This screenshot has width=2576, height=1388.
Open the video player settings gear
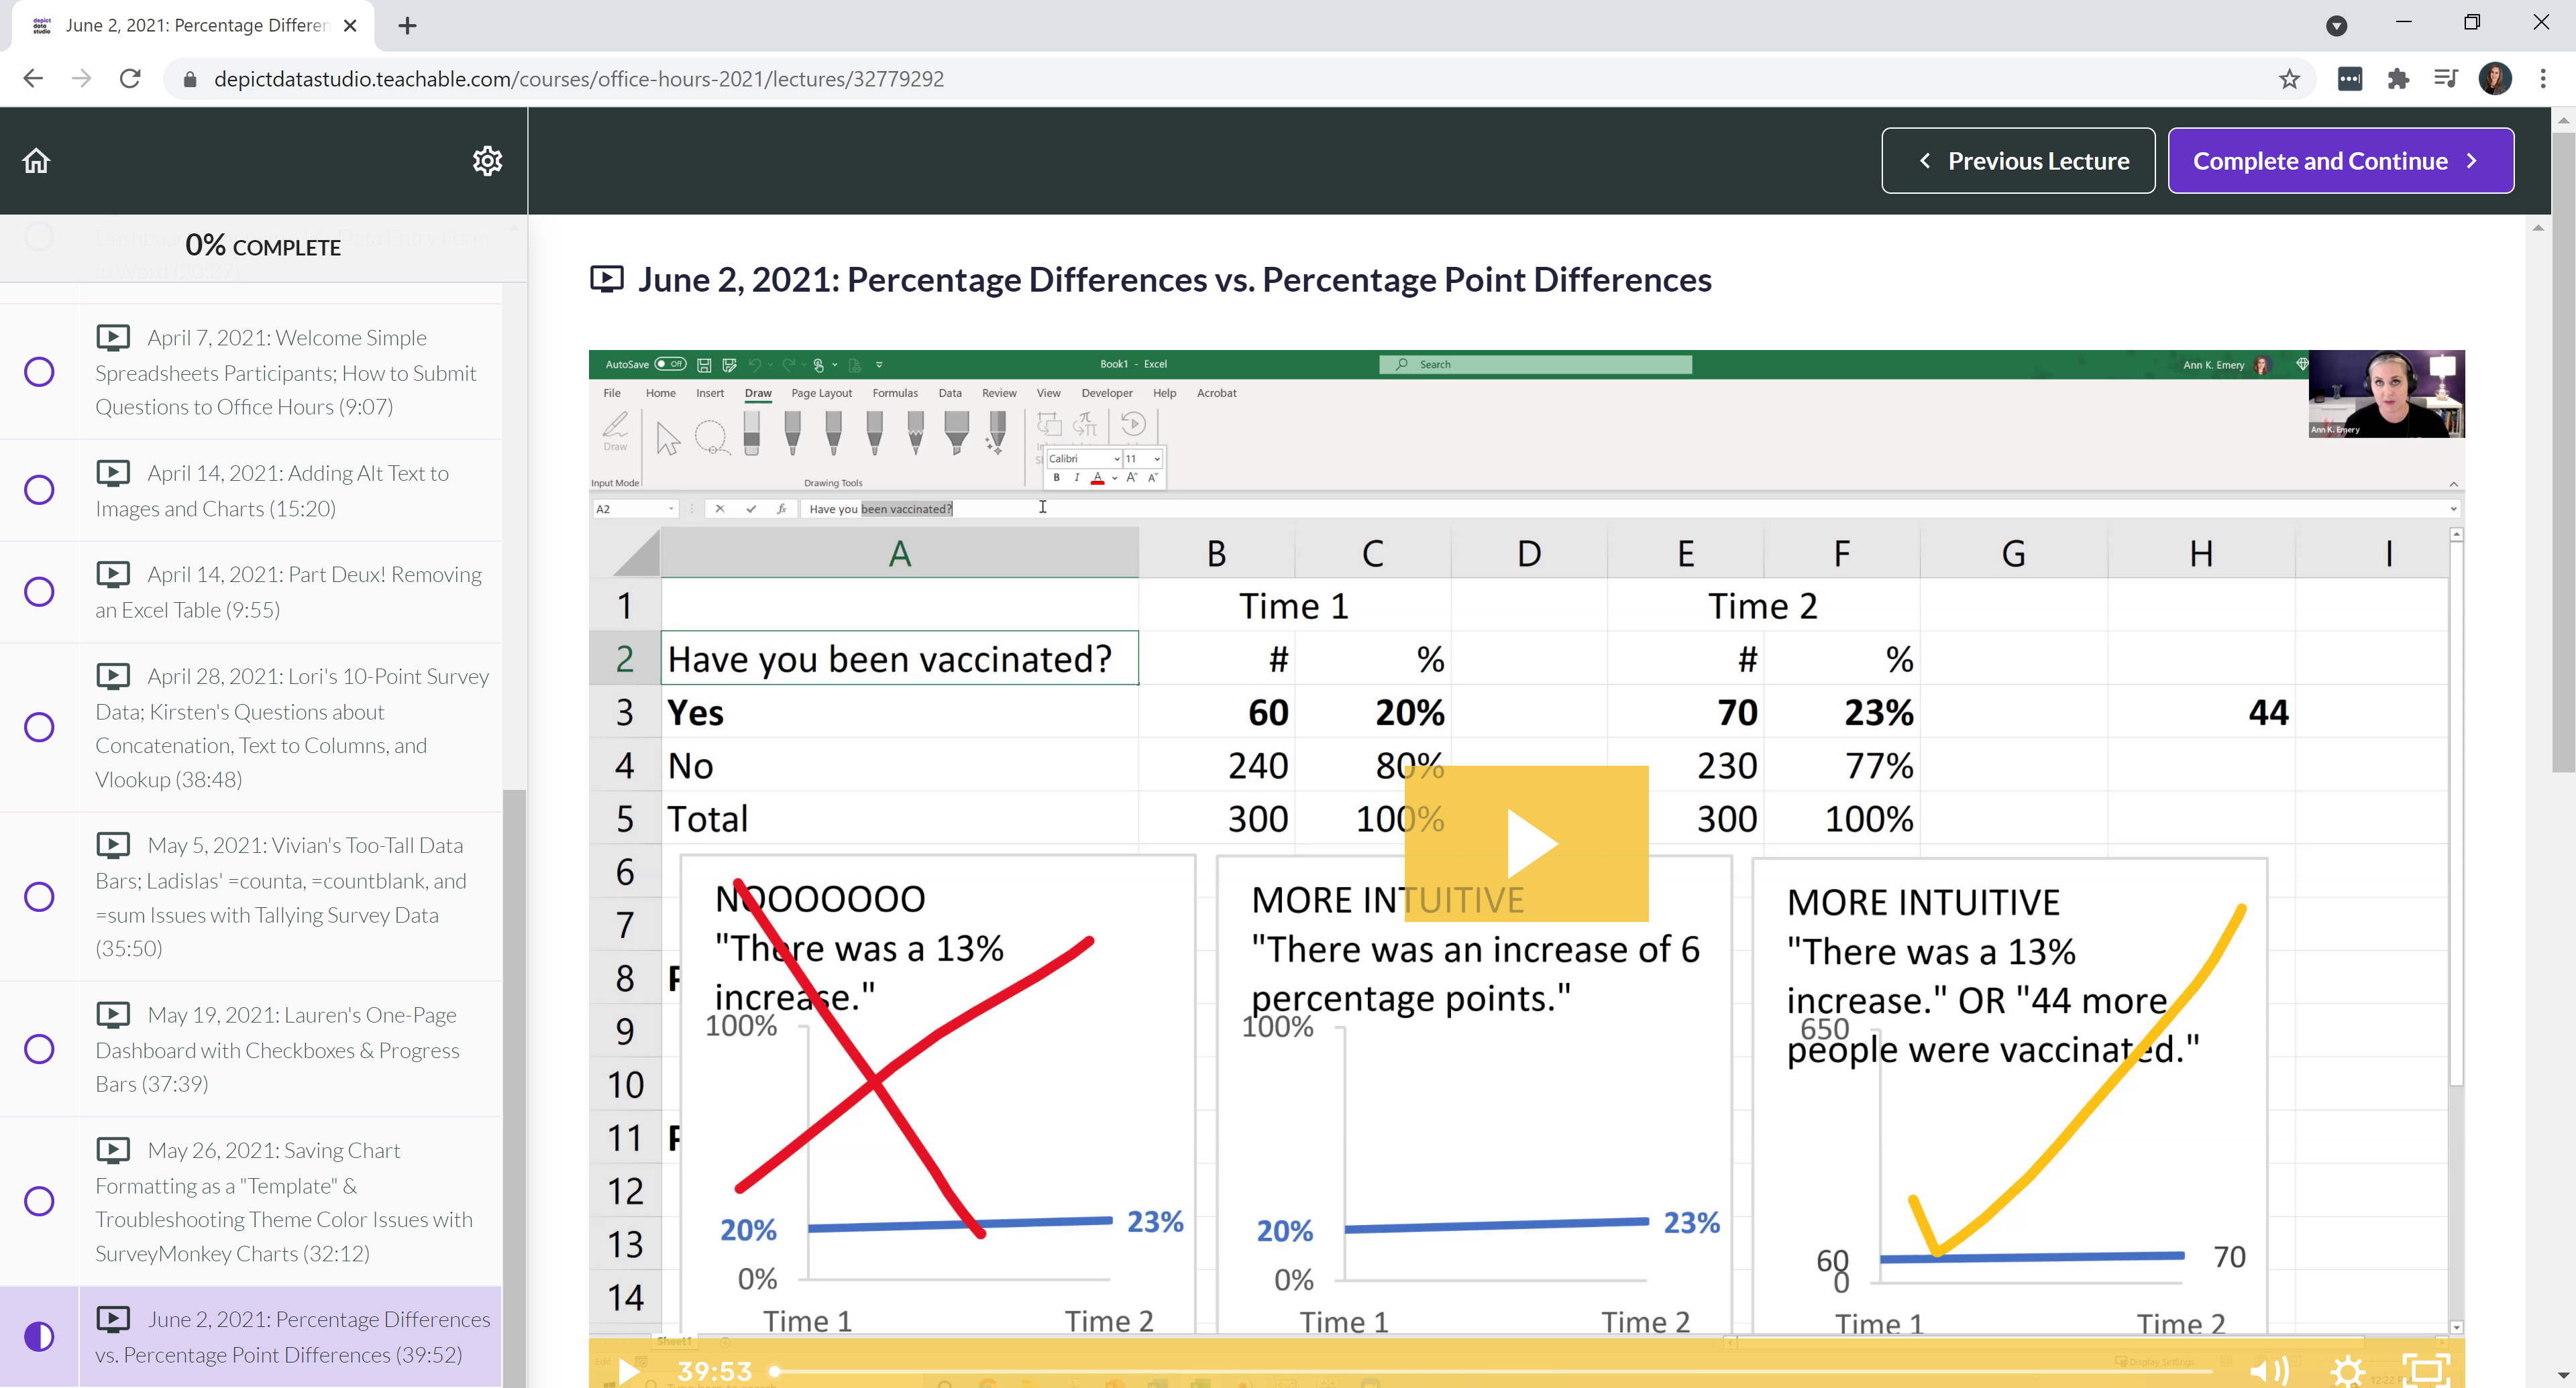click(2348, 1371)
